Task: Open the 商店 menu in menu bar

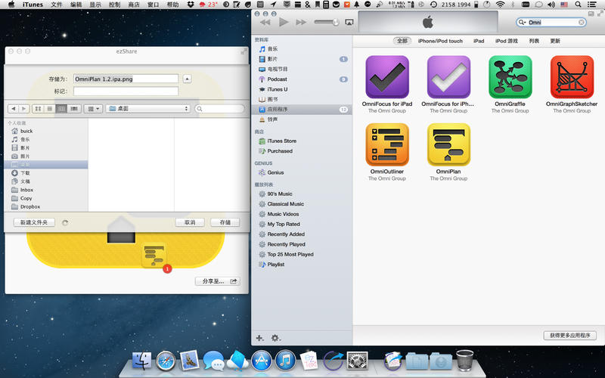Action: (134, 5)
